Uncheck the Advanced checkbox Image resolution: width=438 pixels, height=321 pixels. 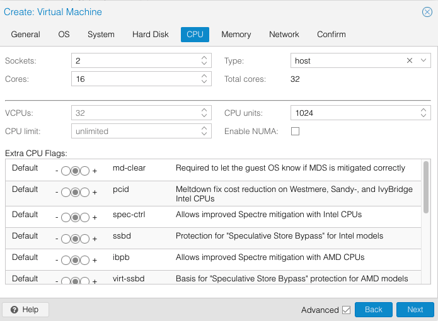(x=346, y=310)
